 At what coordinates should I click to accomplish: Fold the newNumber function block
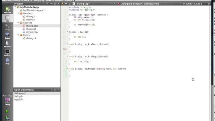point(67,69)
